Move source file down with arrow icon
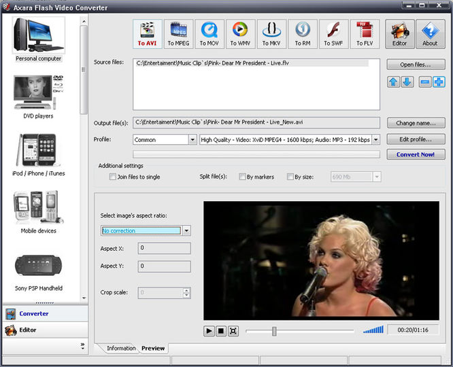453x367 pixels. click(x=407, y=82)
